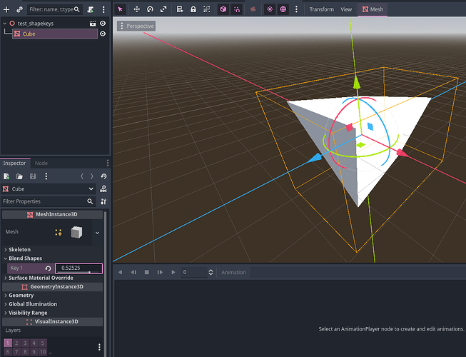Open history of recently edited objects
Image resolution: width=466 pixels, height=357 pixels.
click(x=103, y=176)
